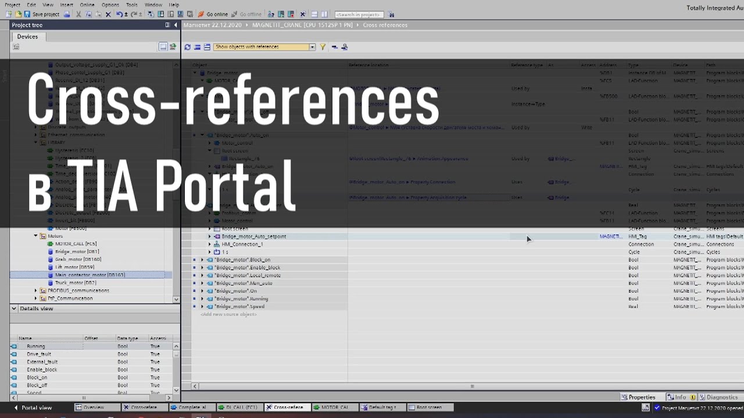Click the rightmost cross-reference toolbar icon

(344, 47)
